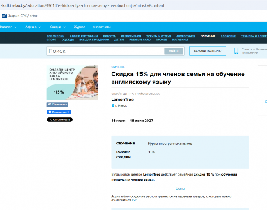Expand the Афиша dropdown menu

tap(33, 27)
